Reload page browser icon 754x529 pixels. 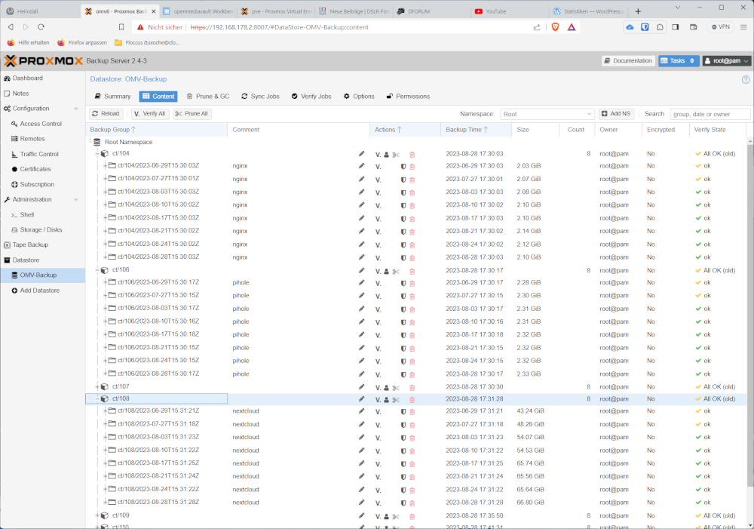tap(41, 27)
